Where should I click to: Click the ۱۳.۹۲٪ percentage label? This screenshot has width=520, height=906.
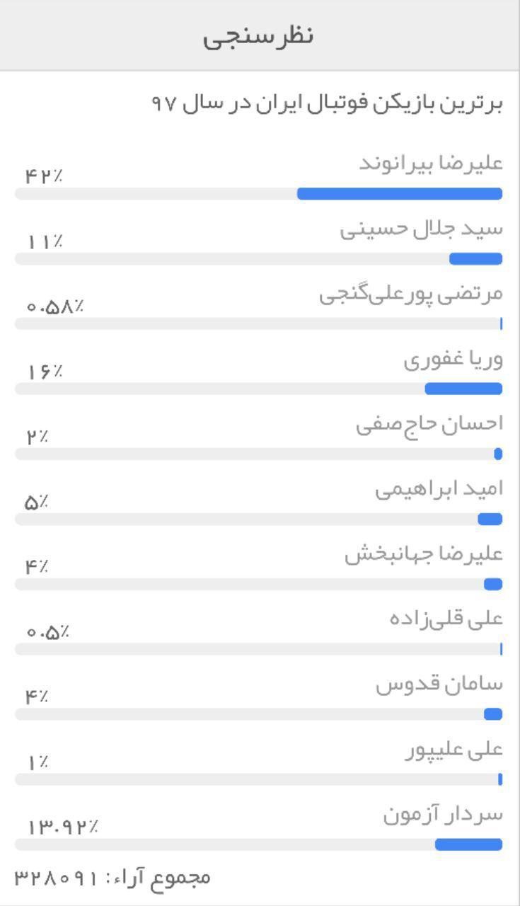coord(63,826)
